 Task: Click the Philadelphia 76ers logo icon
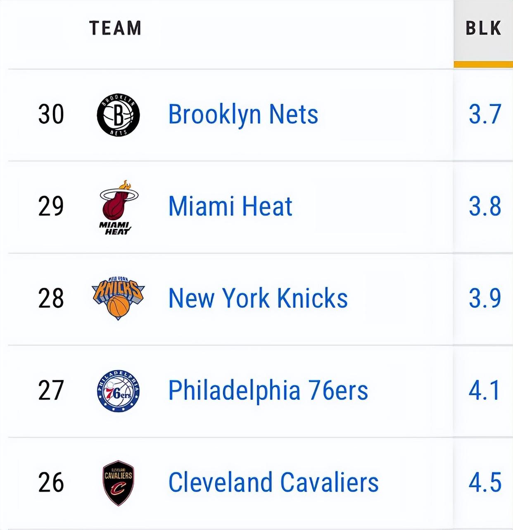[118, 390]
